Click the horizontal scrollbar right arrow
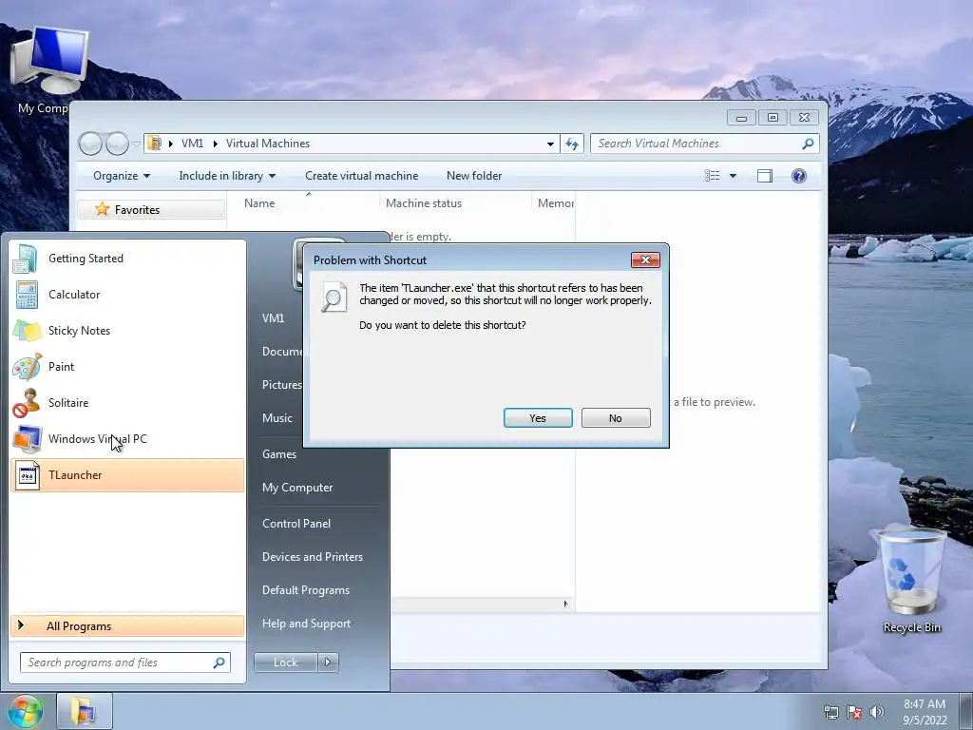The width and height of the screenshot is (973, 730). tap(565, 604)
